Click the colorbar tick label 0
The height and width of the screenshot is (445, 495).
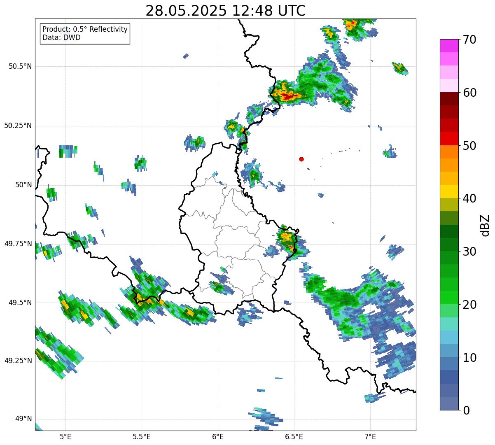point(466,410)
